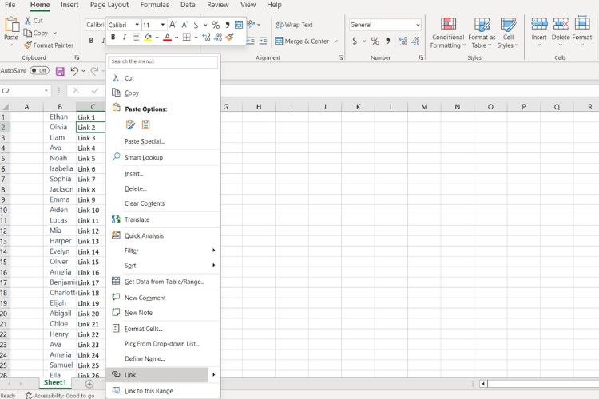Open font color dropdown arrow in mini toolbar
This screenshot has width=599, height=399.
[x=177, y=38]
